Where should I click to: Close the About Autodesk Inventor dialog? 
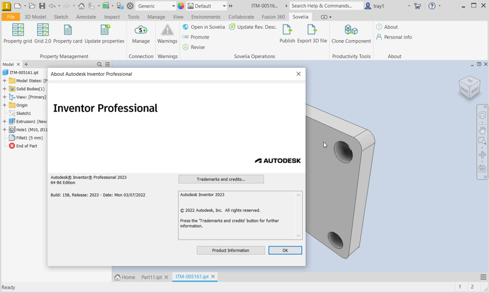[x=299, y=74]
